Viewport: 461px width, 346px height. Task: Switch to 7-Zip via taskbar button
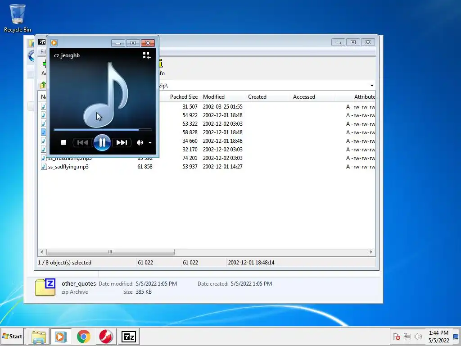click(128, 337)
